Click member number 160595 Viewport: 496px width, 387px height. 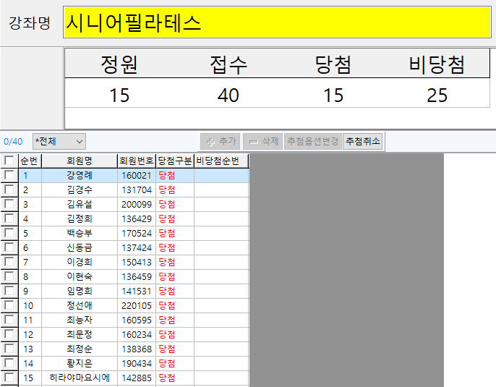pos(137,320)
